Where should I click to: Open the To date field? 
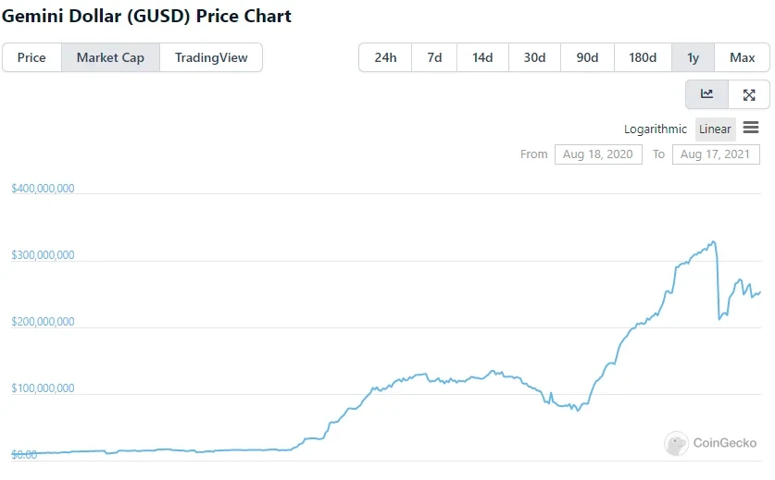716,154
